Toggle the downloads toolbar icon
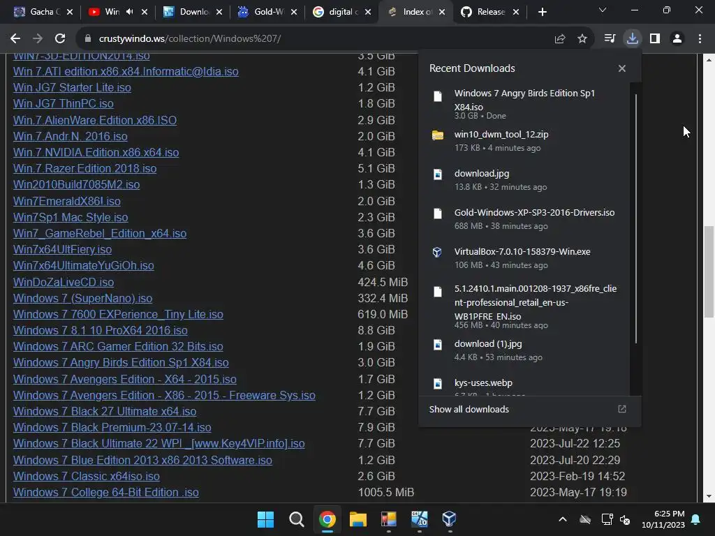Viewport: 715px width, 536px height. click(x=633, y=39)
